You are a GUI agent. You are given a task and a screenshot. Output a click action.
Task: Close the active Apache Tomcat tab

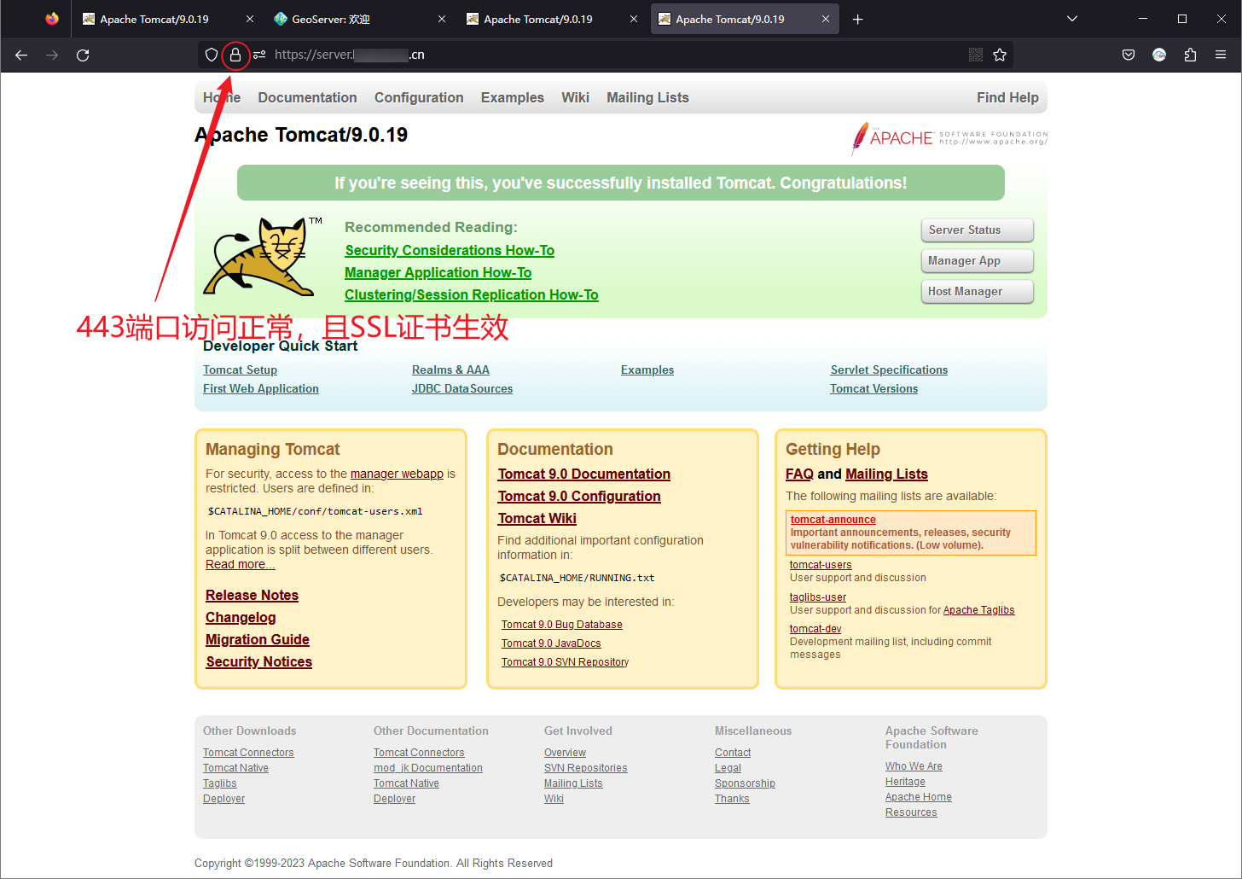(826, 19)
